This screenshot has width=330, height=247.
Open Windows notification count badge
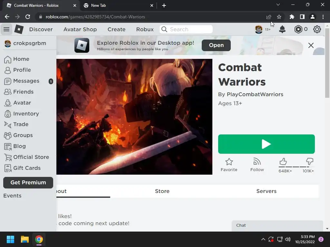321,239
